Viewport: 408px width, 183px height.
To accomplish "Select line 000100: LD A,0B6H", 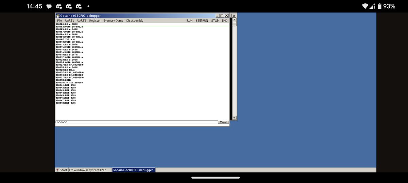I will (x=67, y=24).
